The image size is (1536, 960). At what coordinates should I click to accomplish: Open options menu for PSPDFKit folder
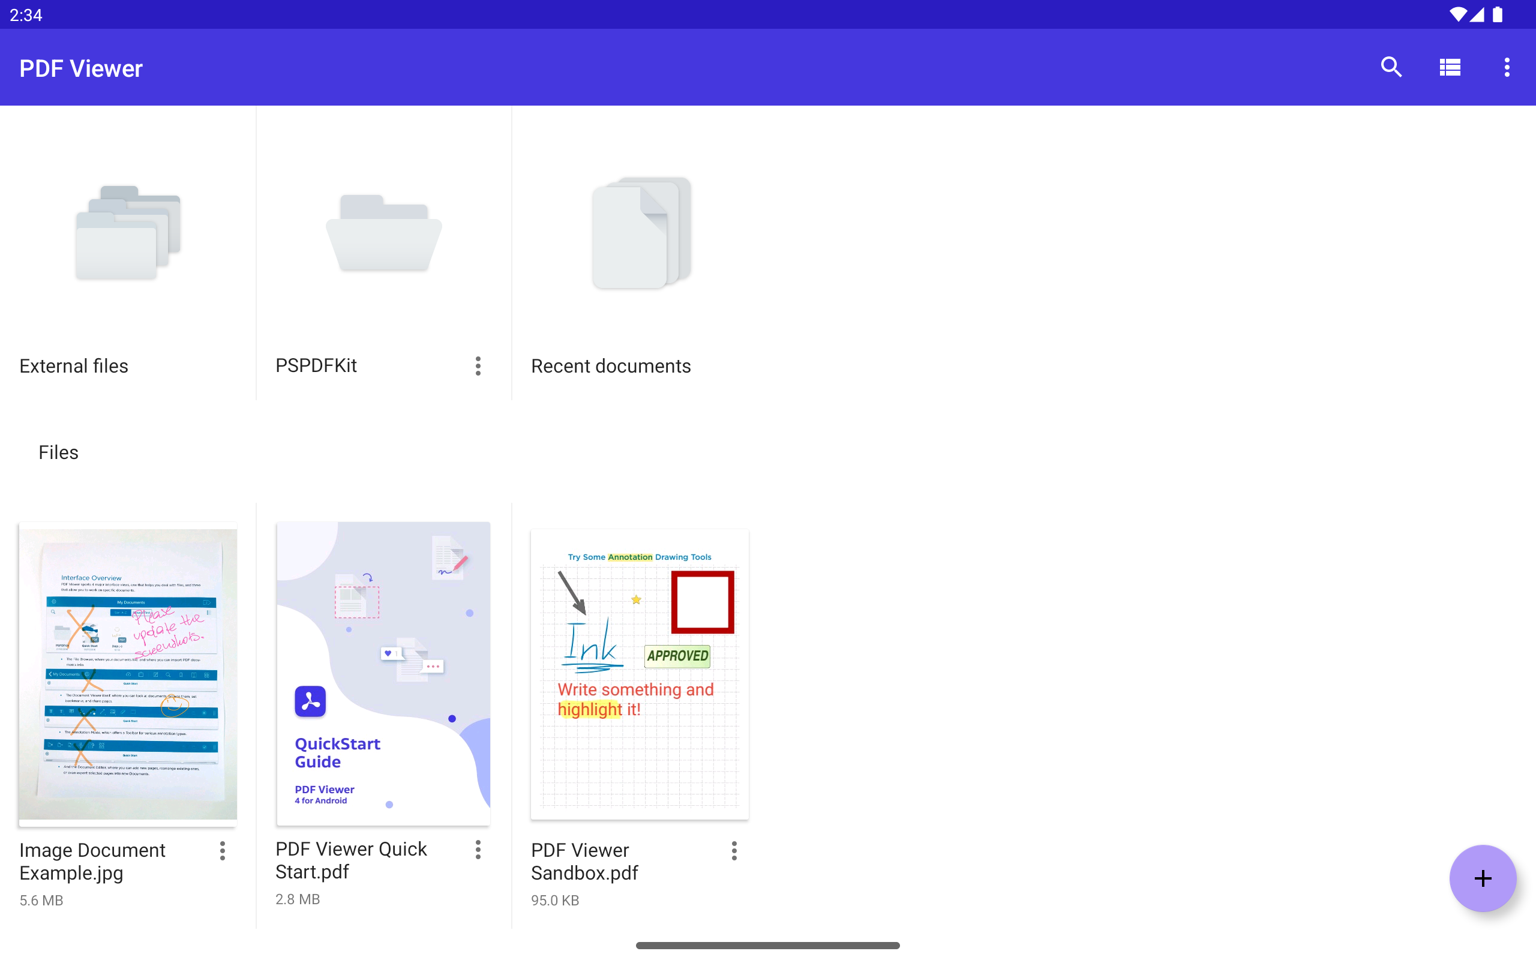(x=478, y=366)
